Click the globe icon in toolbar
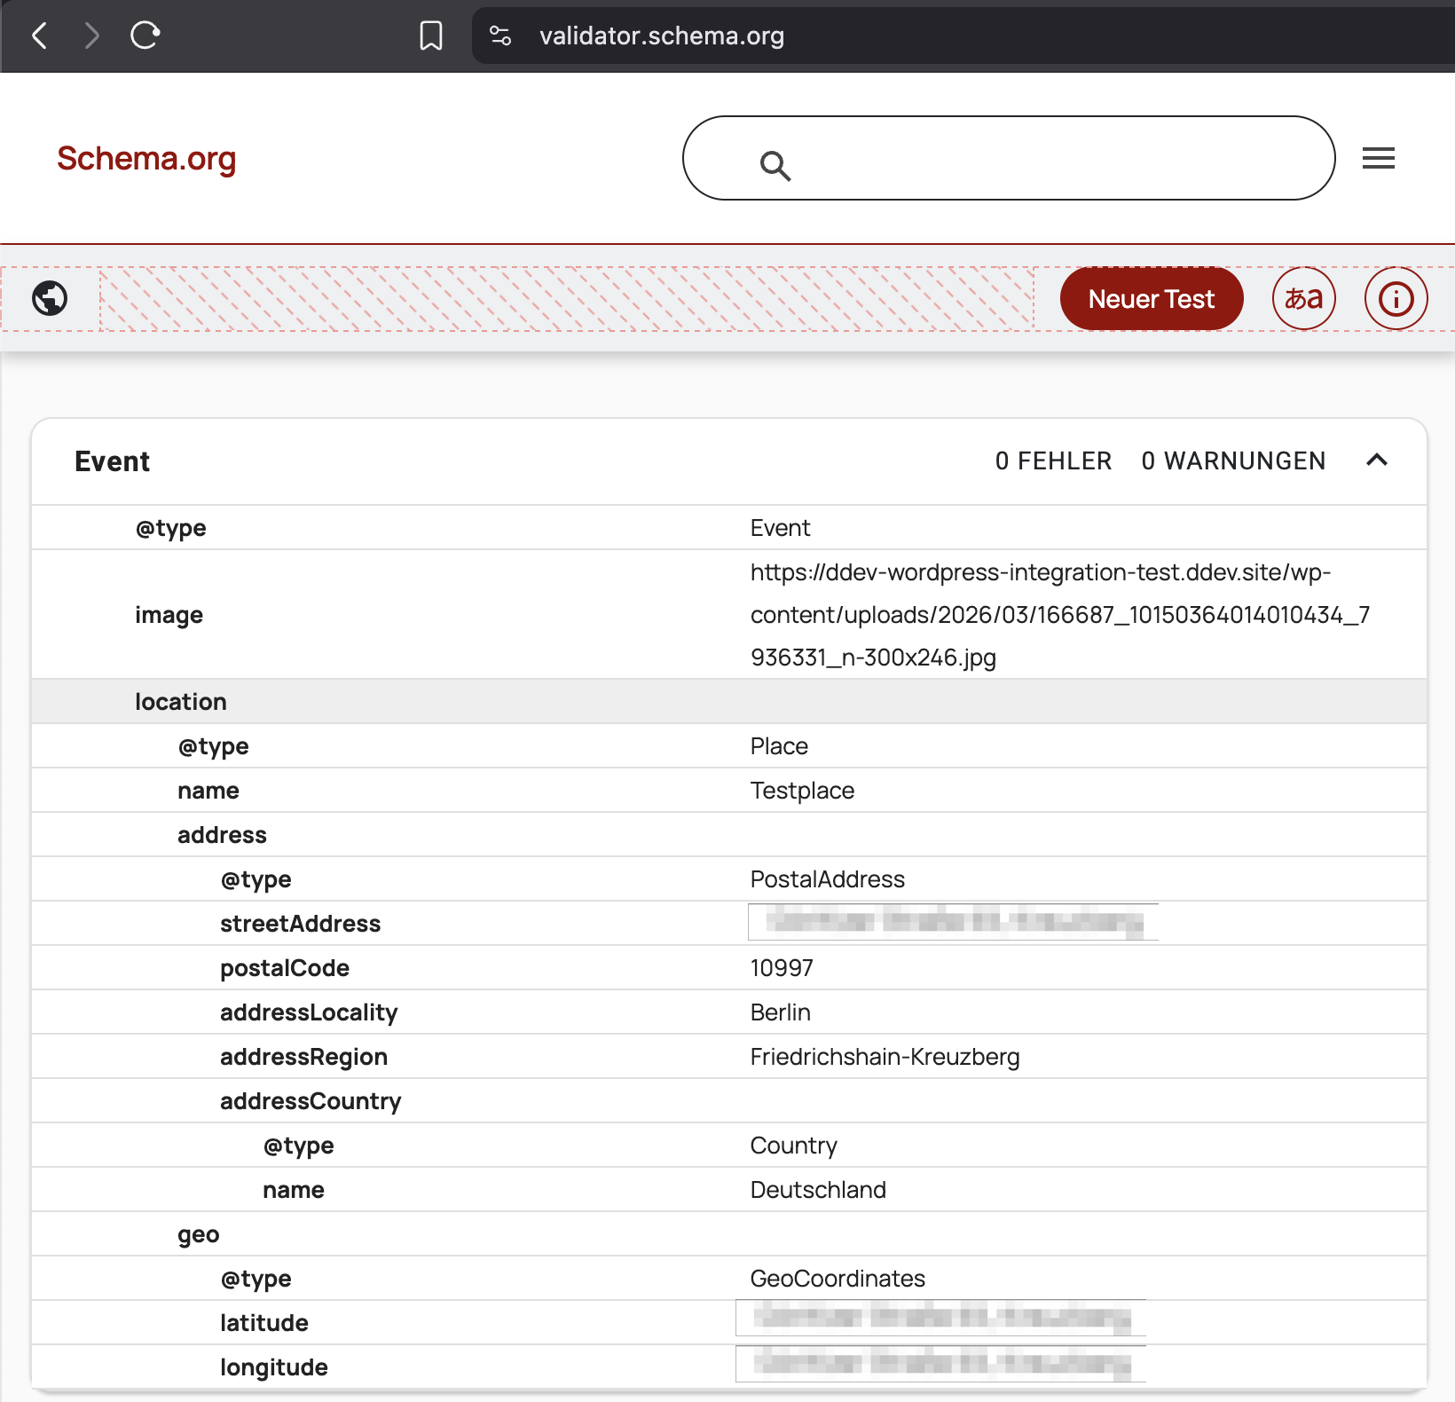 [50, 298]
